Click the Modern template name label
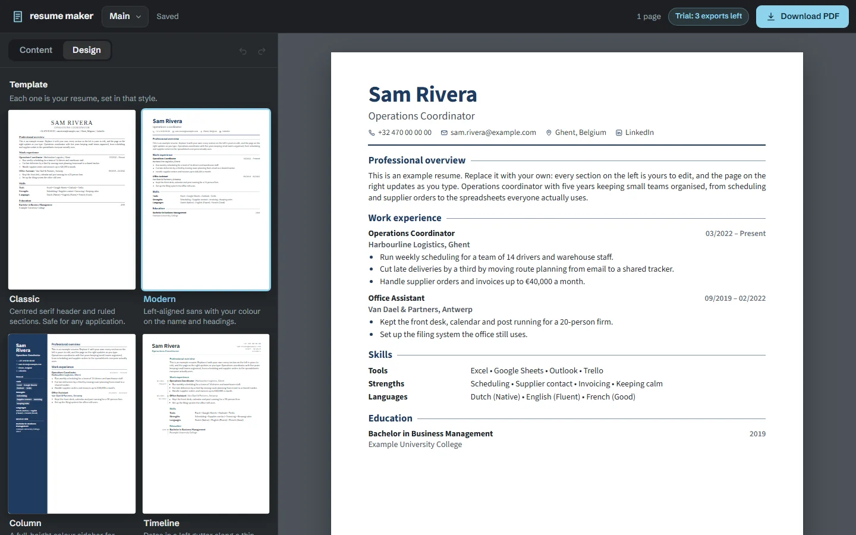This screenshot has height=535, width=856. (159, 299)
